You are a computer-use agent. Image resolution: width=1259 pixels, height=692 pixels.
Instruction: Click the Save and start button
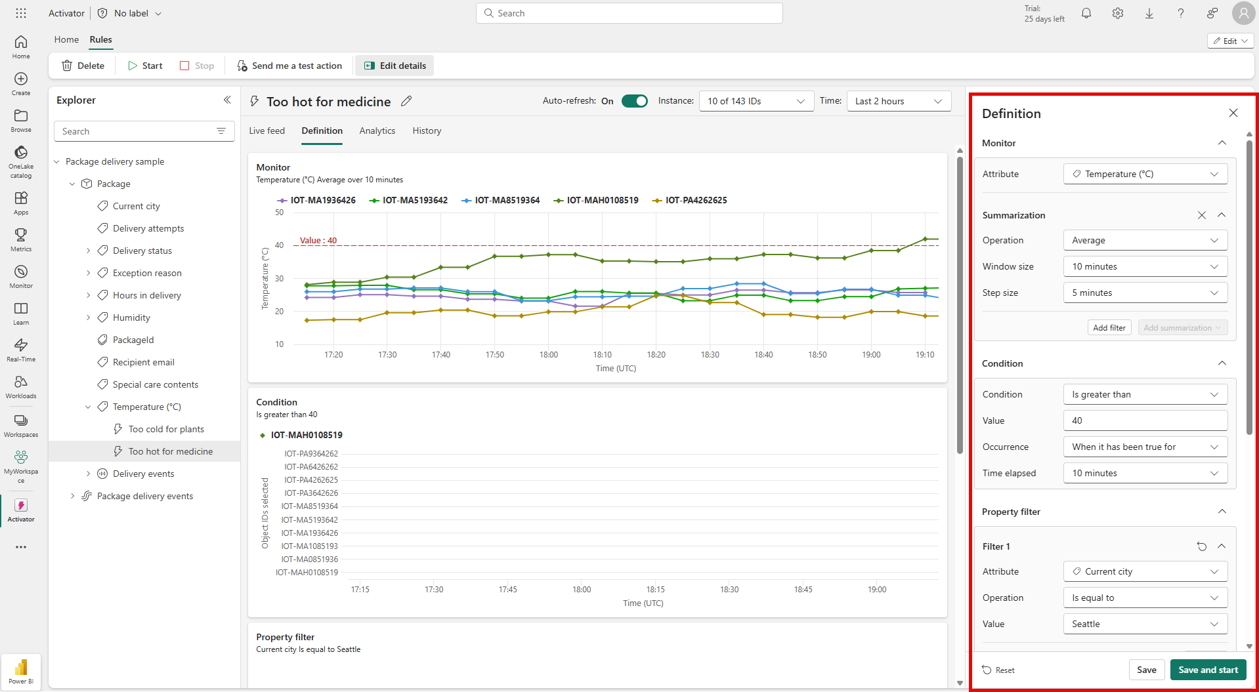(x=1207, y=670)
